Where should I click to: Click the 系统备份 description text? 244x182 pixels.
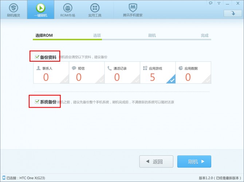(115, 102)
